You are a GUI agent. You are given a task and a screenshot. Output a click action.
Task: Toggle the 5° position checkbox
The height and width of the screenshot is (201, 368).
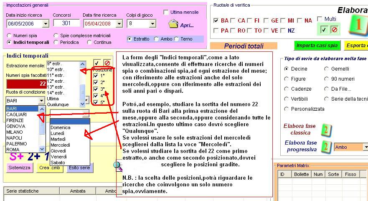[x=96, y=102]
